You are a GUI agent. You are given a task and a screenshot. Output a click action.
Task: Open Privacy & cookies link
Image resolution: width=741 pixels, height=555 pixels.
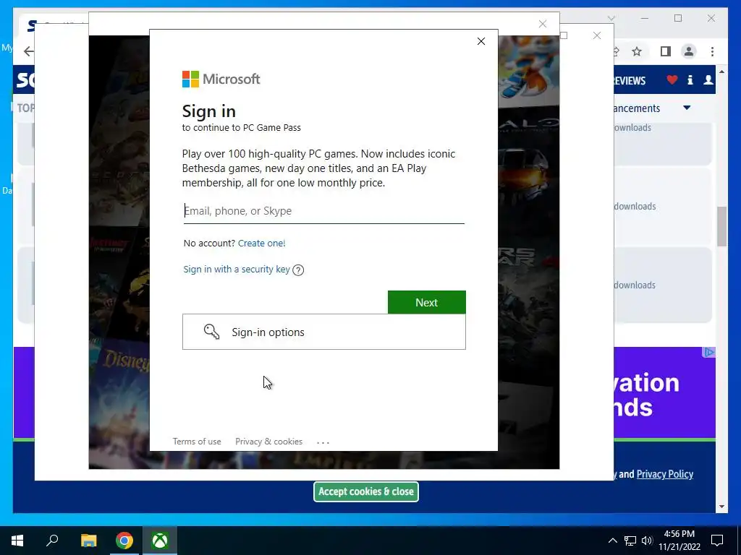[x=268, y=442]
